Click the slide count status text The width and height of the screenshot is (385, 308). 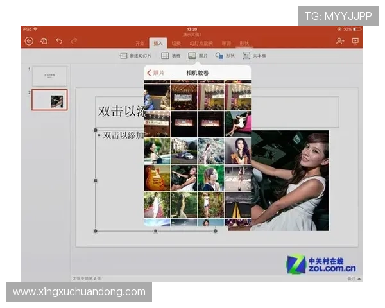87,278
